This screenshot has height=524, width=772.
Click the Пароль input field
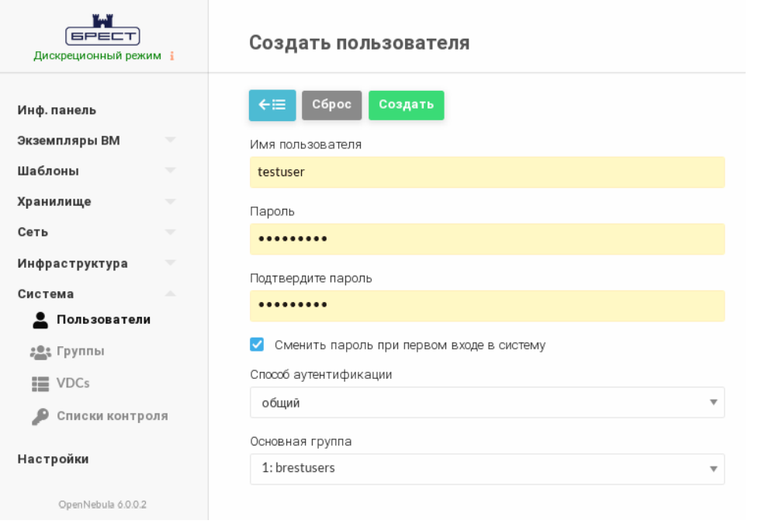(487, 239)
